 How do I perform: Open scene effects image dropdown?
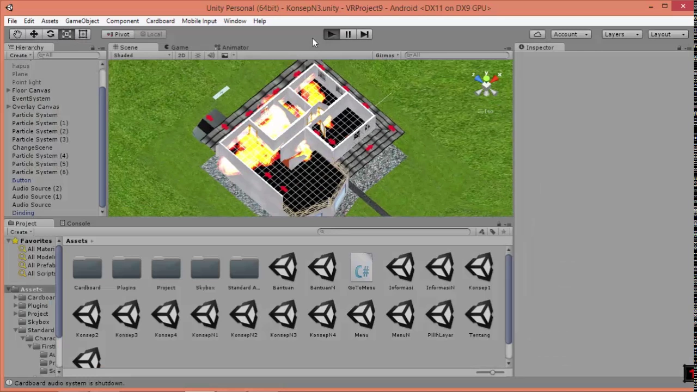point(228,56)
